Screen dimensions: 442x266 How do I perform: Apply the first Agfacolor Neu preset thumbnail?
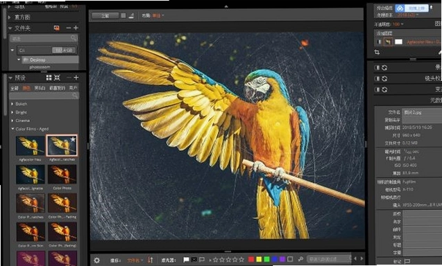tap(30, 145)
